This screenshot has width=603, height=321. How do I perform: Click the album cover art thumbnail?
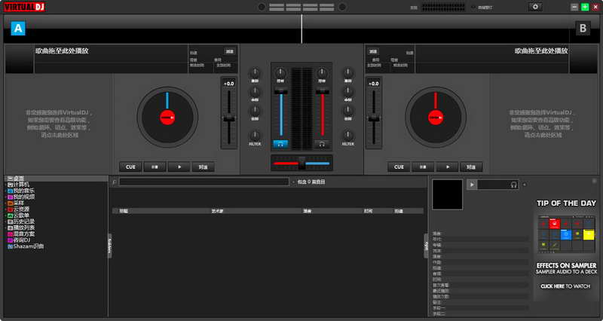click(447, 194)
